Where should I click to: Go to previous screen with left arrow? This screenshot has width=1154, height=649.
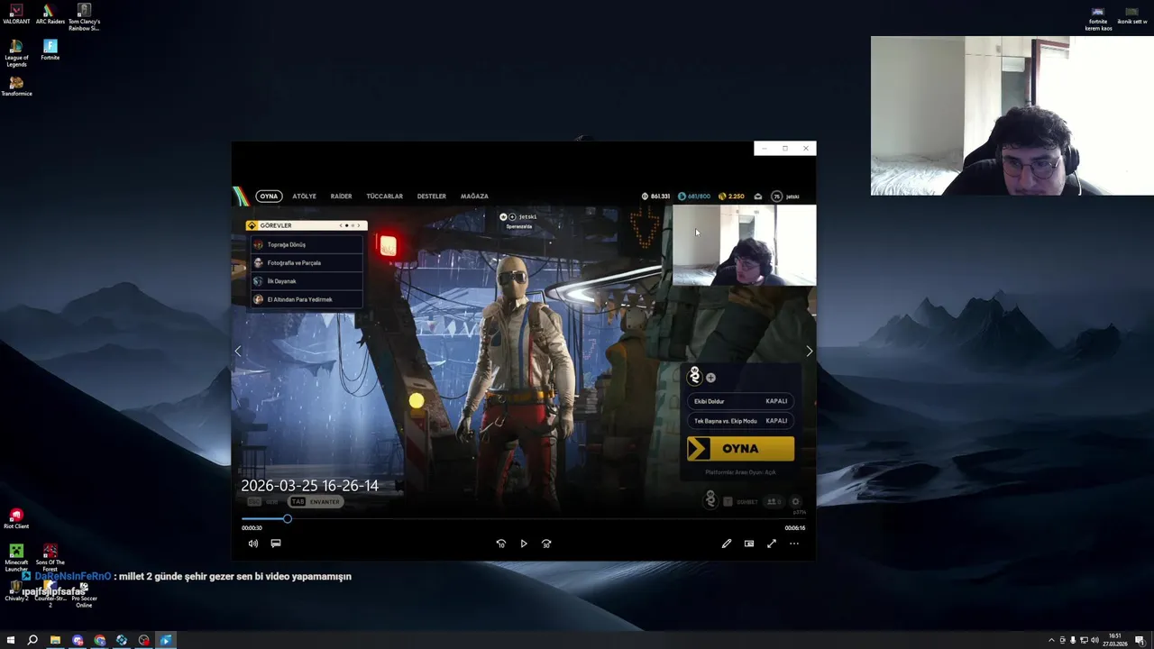click(238, 352)
